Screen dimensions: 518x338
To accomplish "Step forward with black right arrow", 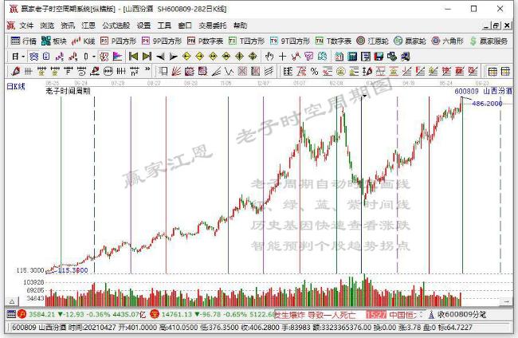I will click(174, 57).
